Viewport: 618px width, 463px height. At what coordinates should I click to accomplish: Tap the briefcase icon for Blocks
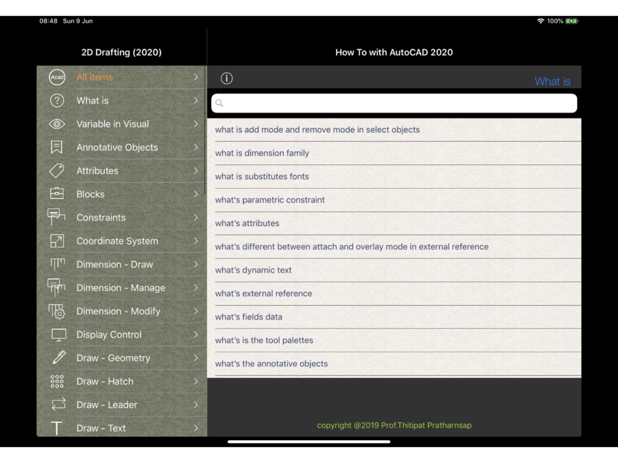tap(57, 194)
